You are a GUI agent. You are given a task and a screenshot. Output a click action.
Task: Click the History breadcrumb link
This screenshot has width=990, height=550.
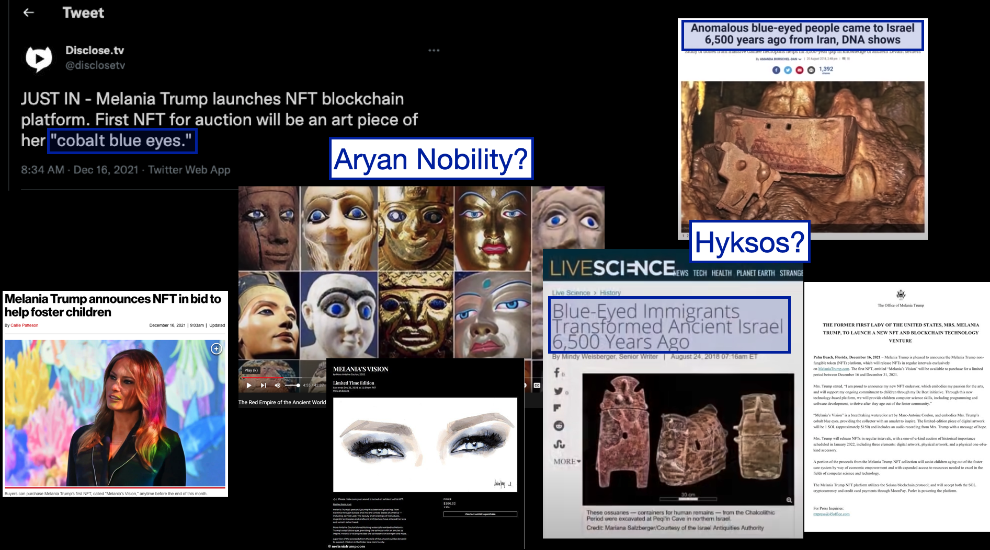[610, 293]
